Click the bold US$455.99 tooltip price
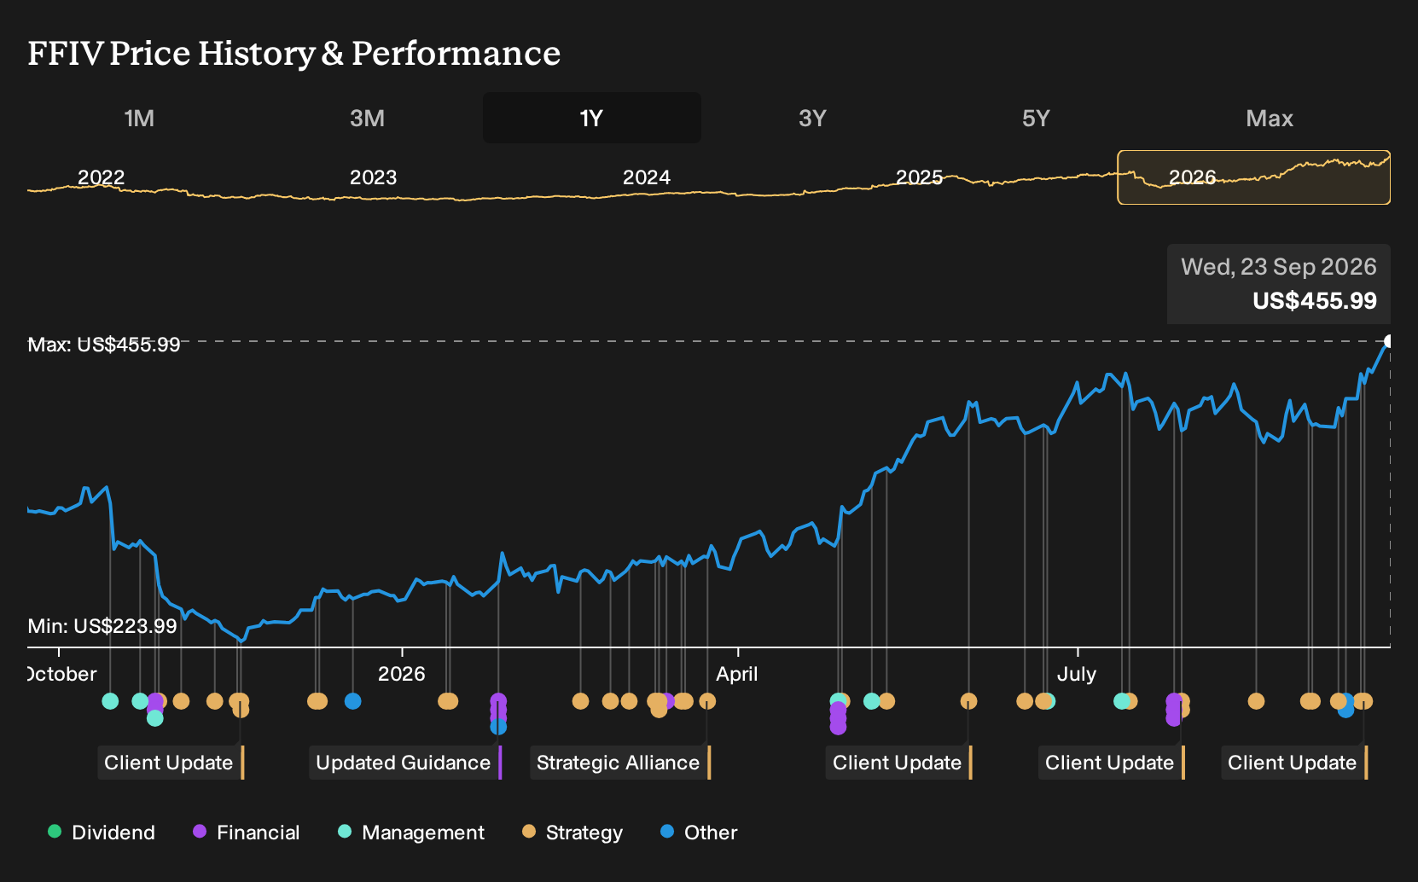The height and width of the screenshot is (882, 1418). (x=1315, y=301)
